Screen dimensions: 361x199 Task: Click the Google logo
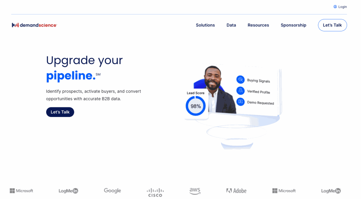(x=112, y=191)
